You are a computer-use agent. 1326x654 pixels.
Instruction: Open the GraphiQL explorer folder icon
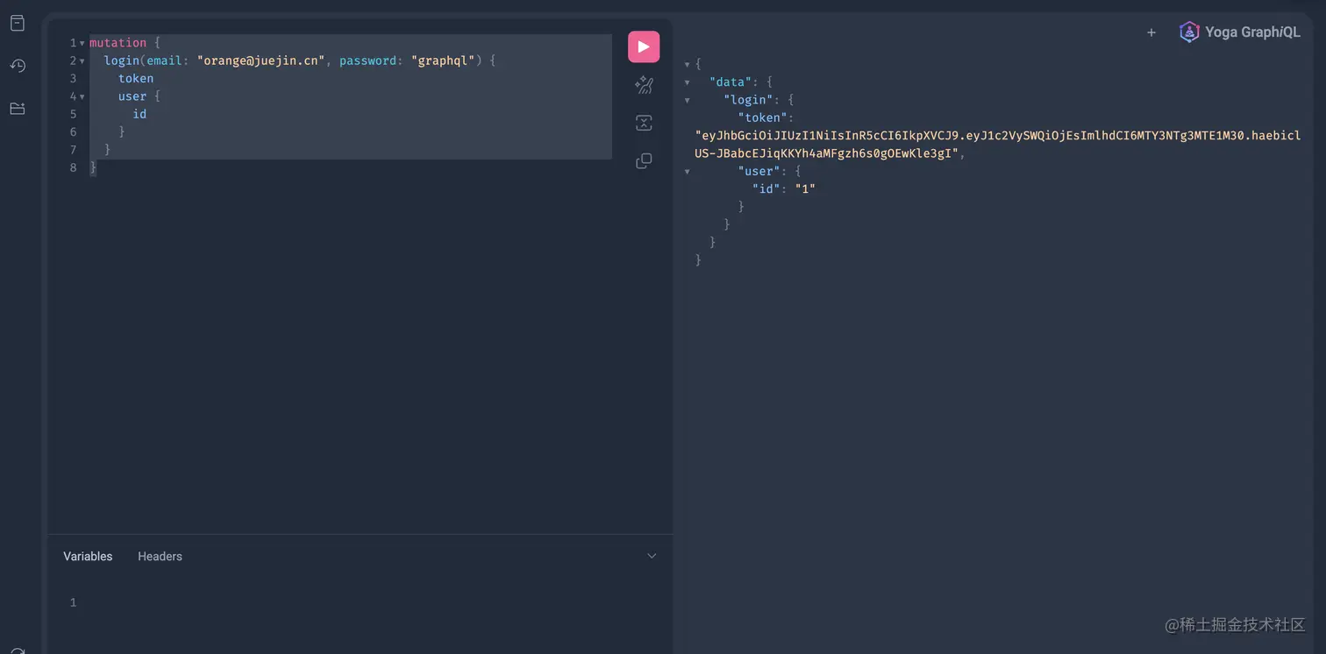[x=18, y=109]
